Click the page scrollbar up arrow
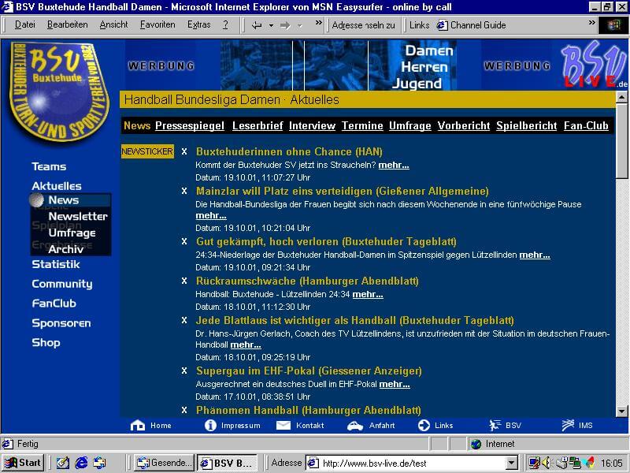Screen dimensions: 630x473 [x=621, y=97]
